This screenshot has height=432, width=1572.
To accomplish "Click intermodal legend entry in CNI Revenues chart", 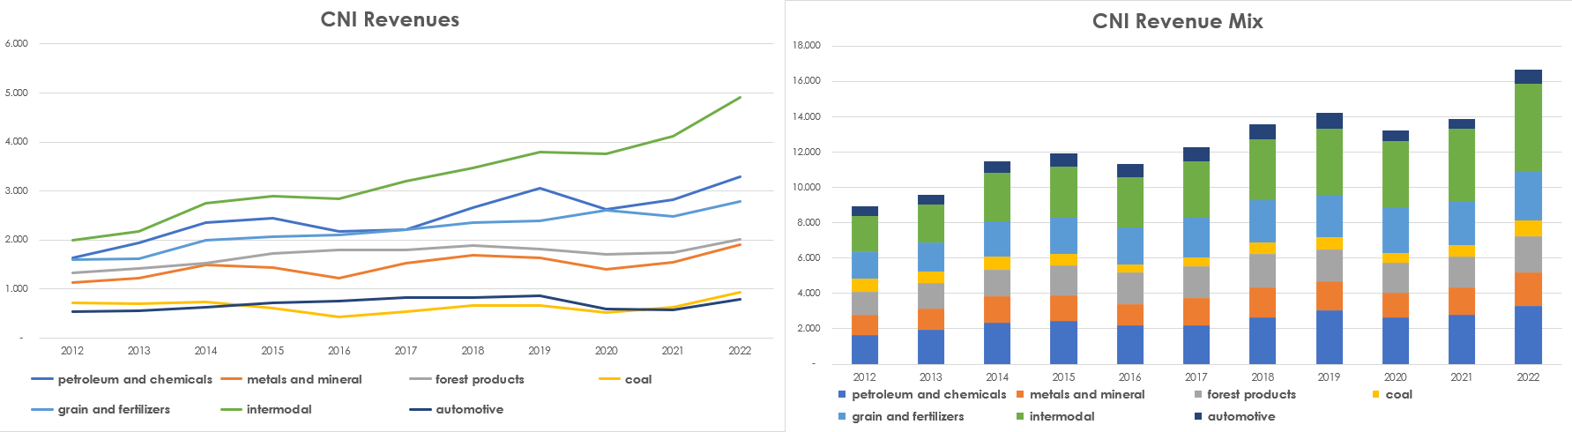I will [266, 409].
